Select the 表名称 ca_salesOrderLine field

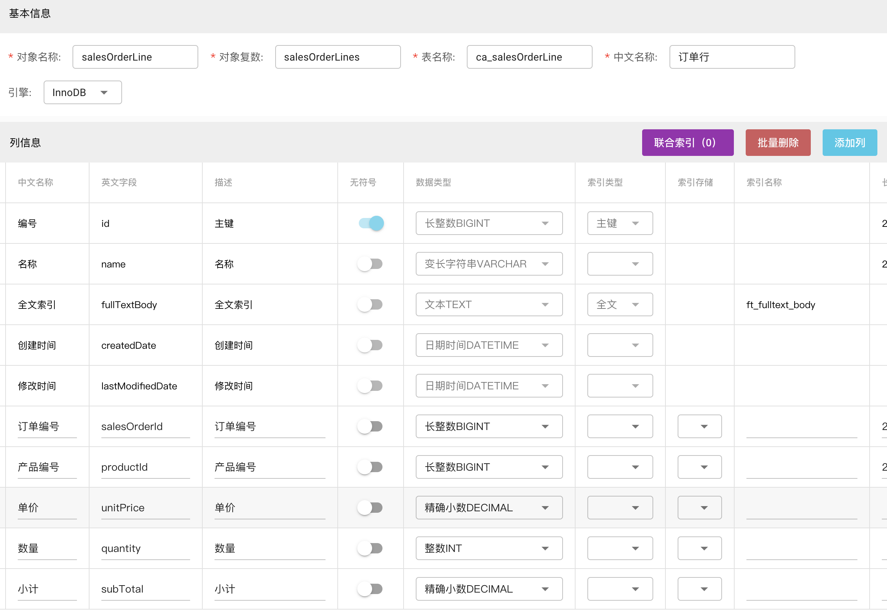click(x=529, y=57)
